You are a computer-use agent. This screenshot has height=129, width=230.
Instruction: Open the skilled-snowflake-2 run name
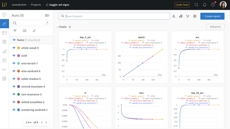pyautogui.click(x=33, y=102)
